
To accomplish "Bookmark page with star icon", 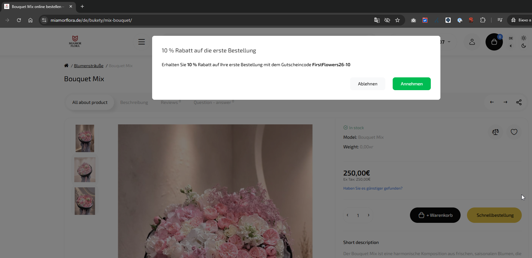I will 397,20.
